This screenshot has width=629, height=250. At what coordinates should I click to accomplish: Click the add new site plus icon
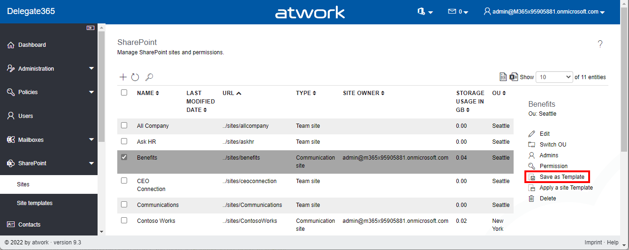point(123,77)
